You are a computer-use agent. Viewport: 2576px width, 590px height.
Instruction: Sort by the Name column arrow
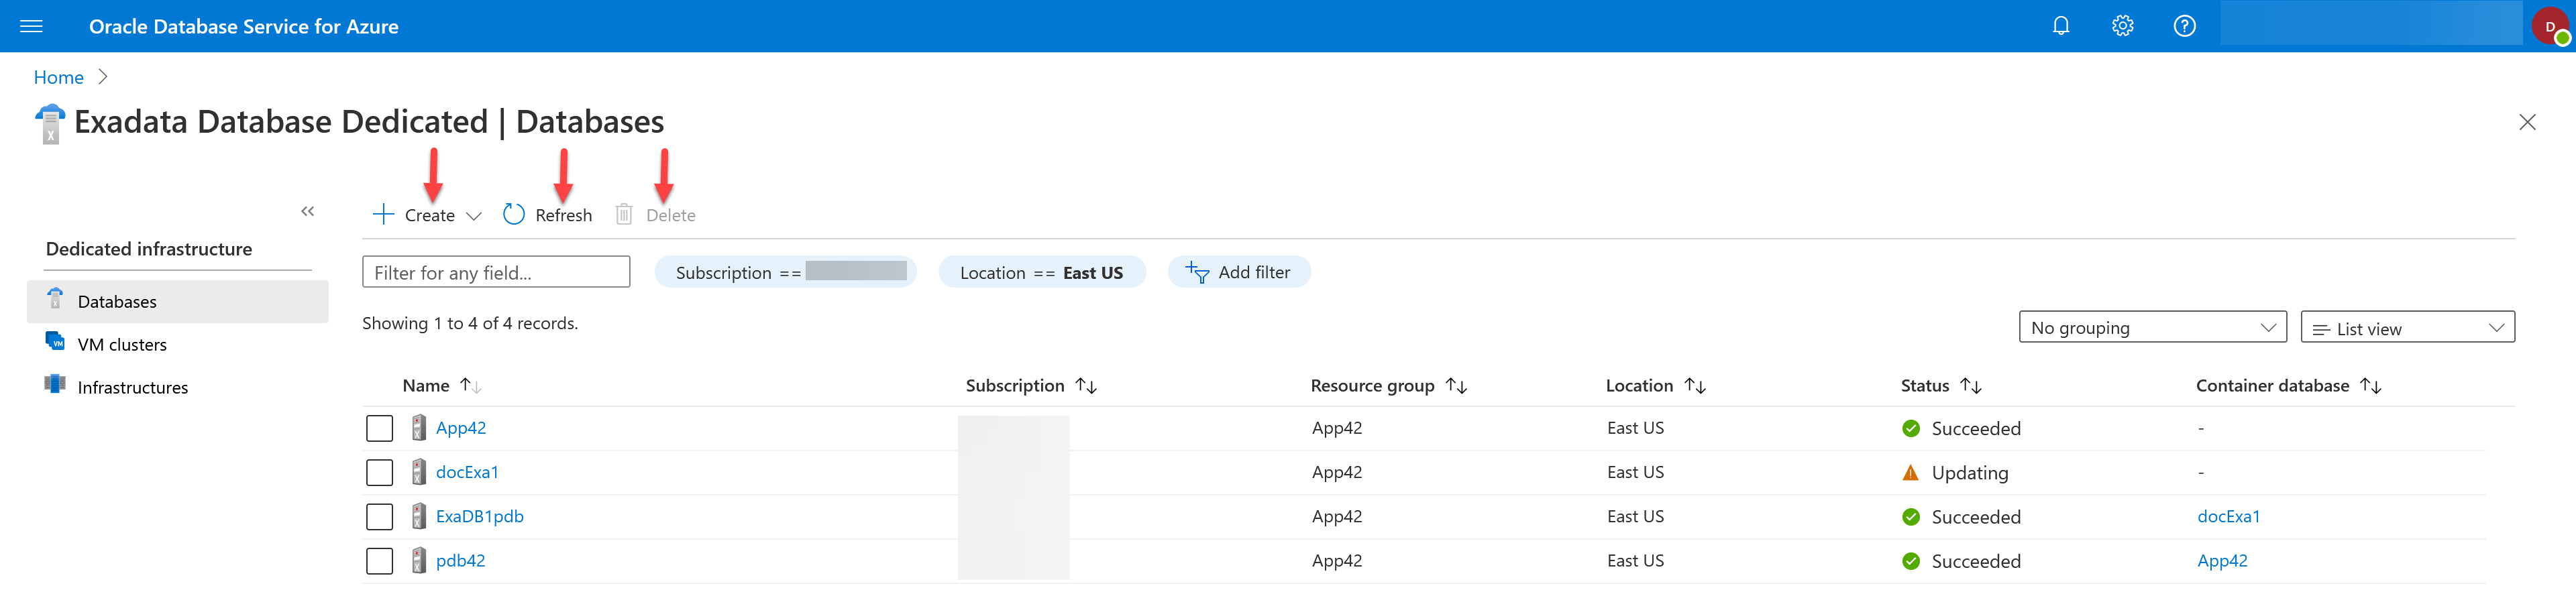[471, 385]
